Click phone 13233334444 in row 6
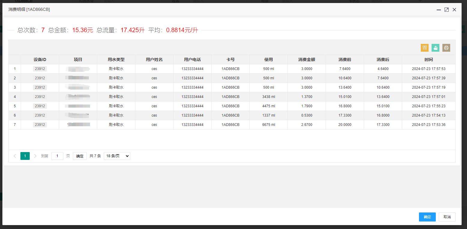This screenshot has height=229, width=467. [192, 115]
